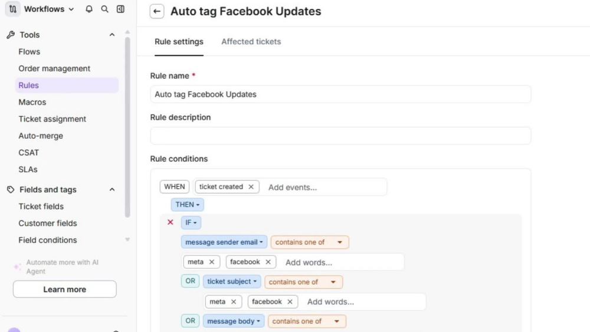This screenshot has width=590, height=332.
Task: Click the Learn more button
Action: 65,289
